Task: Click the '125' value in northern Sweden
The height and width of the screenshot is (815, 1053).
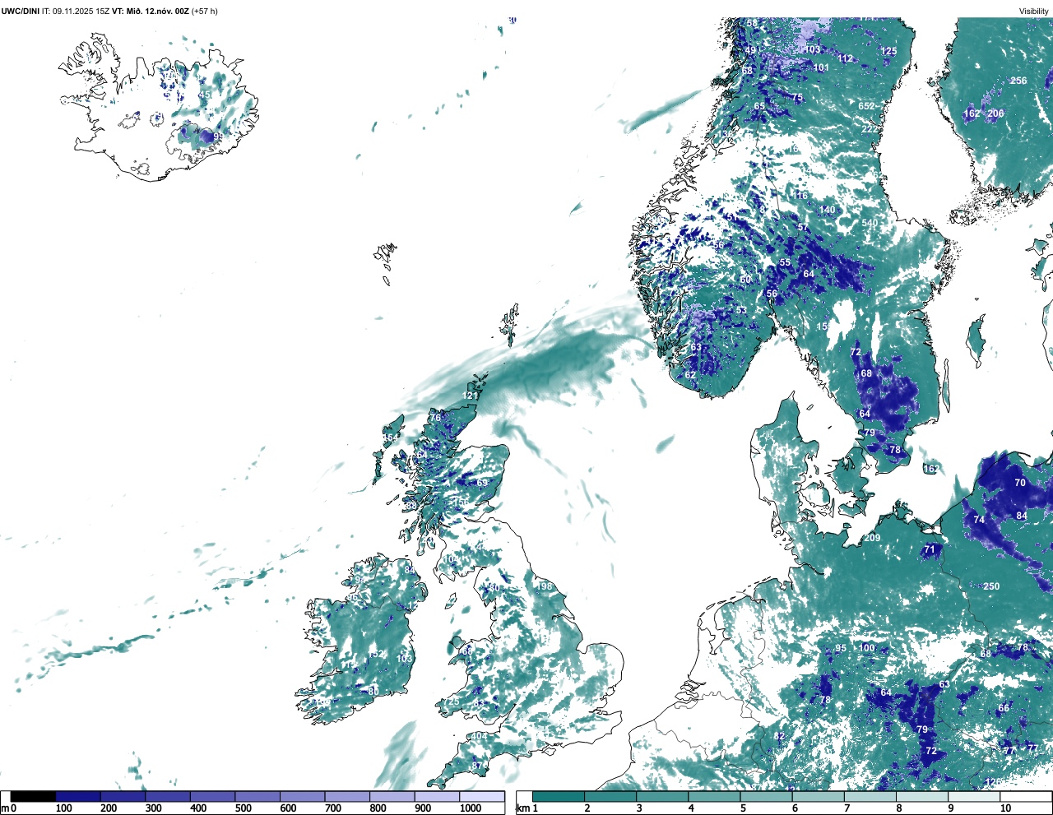Action: [x=888, y=51]
